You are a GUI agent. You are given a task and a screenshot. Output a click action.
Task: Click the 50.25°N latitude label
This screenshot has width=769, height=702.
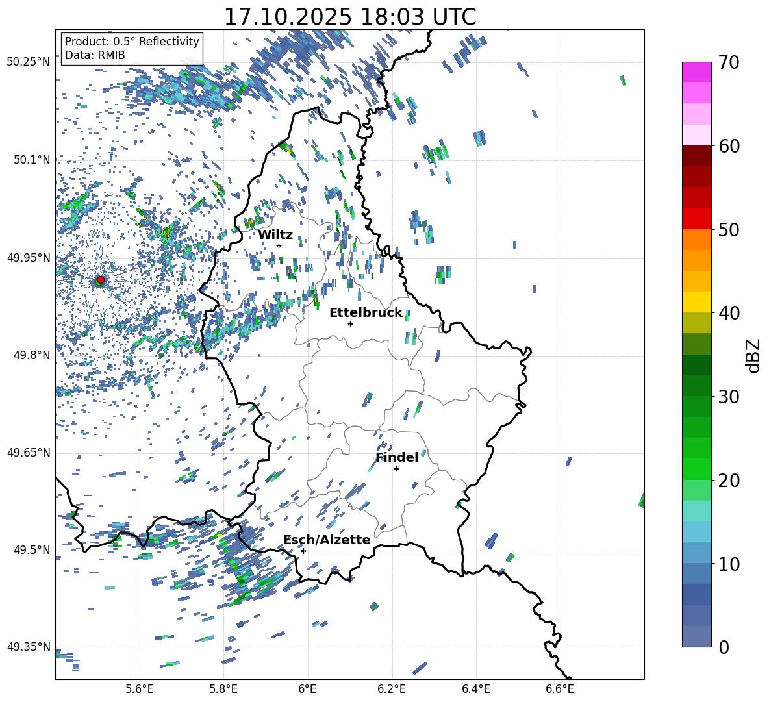tap(29, 62)
